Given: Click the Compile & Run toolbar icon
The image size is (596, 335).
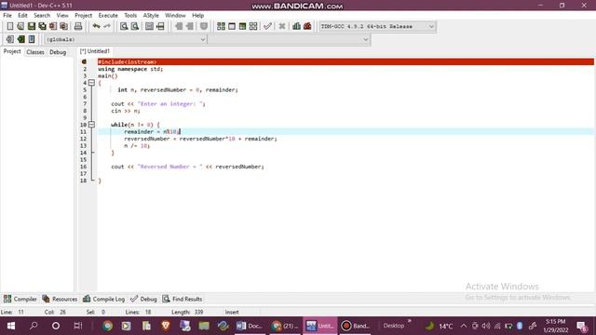Looking at the screenshot, I should [242, 26].
